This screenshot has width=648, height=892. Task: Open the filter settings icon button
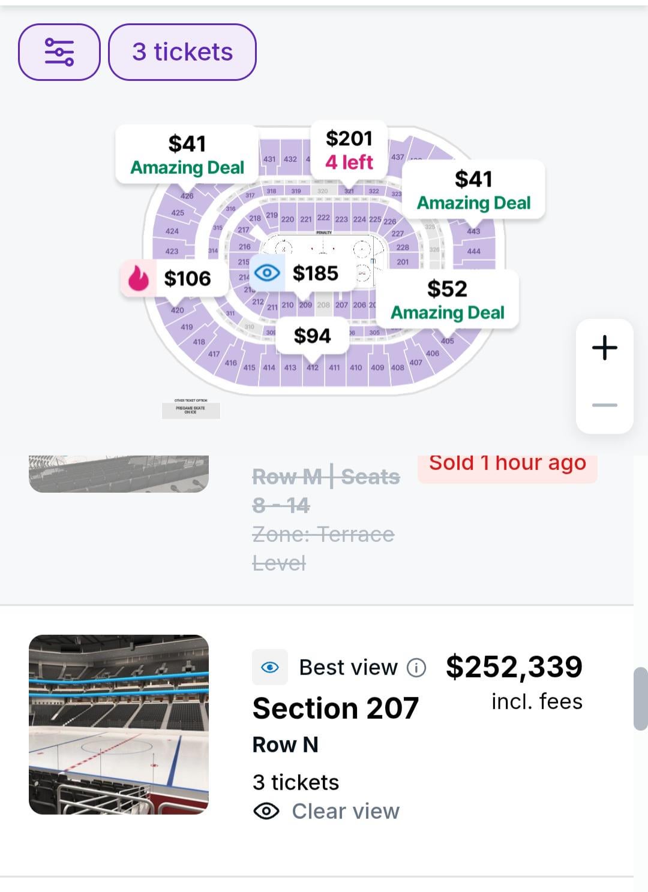pyautogui.click(x=59, y=52)
